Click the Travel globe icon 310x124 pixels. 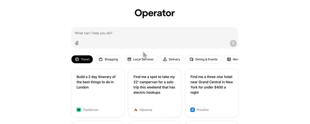pyautogui.click(x=77, y=59)
